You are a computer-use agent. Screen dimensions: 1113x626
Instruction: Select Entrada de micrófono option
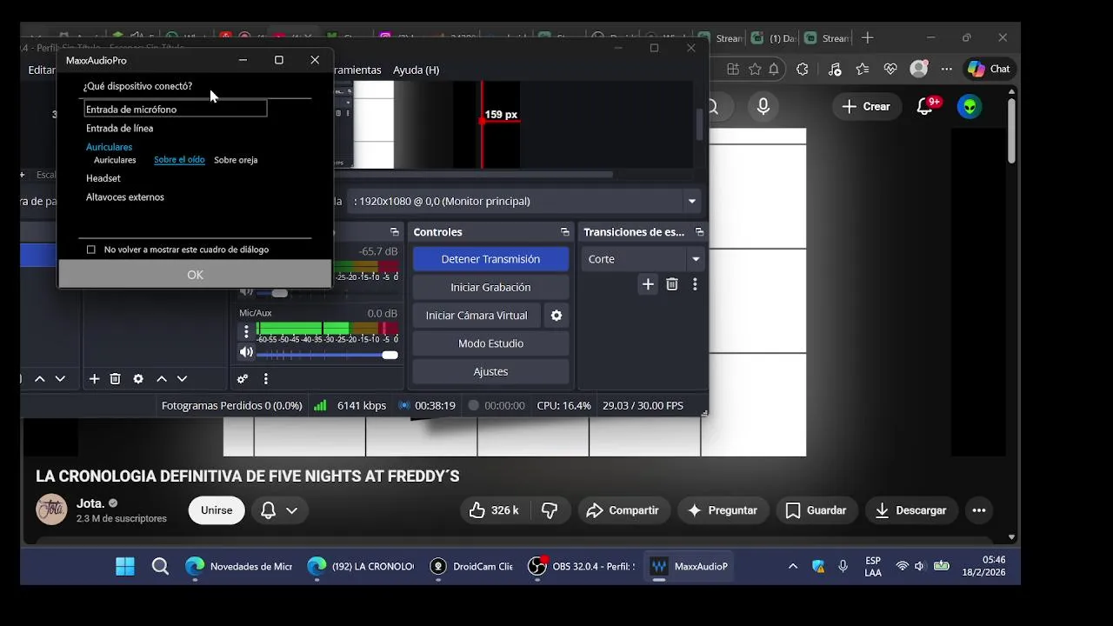pyautogui.click(x=175, y=110)
